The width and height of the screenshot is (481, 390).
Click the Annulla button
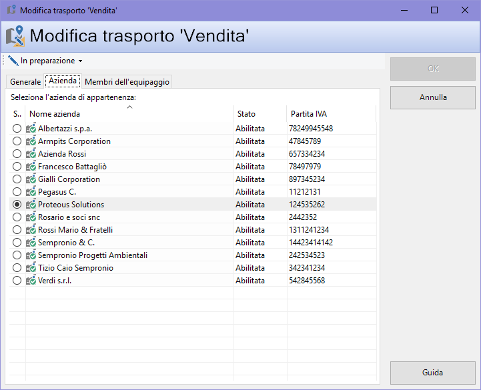tap(433, 97)
